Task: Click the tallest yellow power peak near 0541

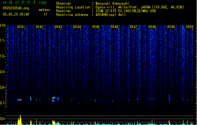Action: click(20, 120)
